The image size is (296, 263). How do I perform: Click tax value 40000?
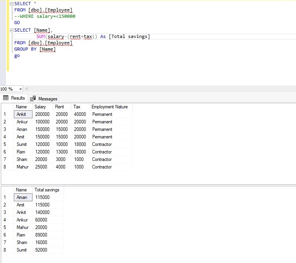(80, 114)
